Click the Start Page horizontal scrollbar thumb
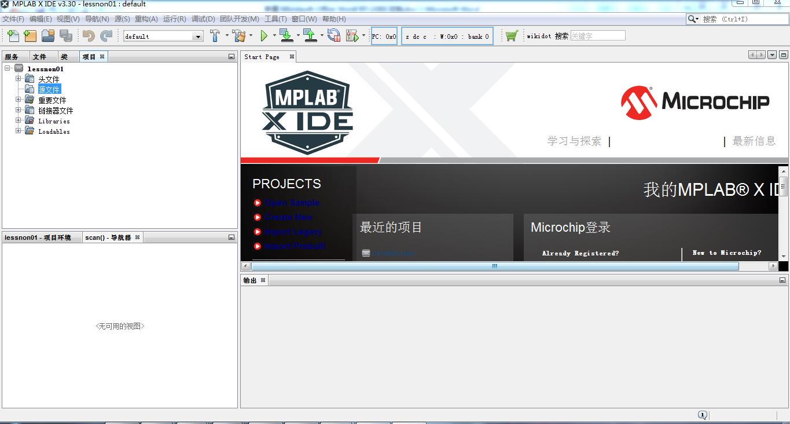This screenshot has width=790, height=424. (495, 266)
